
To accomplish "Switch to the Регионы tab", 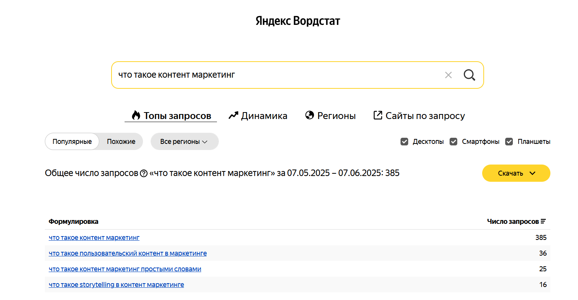I will 330,116.
